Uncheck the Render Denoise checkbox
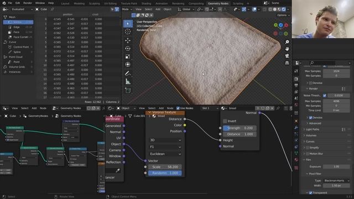Viewport: 354px width, 199px height. click(310, 118)
